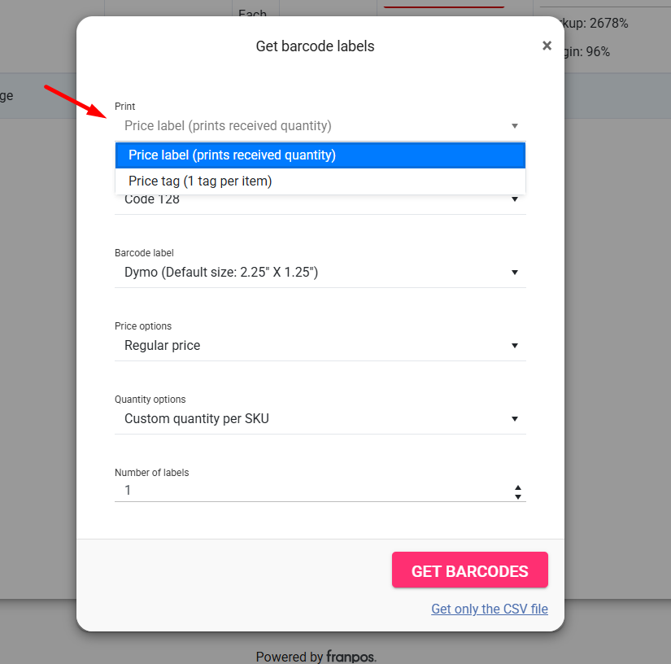Image resolution: width=671 pixels, height=664 pixels.
Task: Click the Print dropdown arrow
Action: point(515,126)
